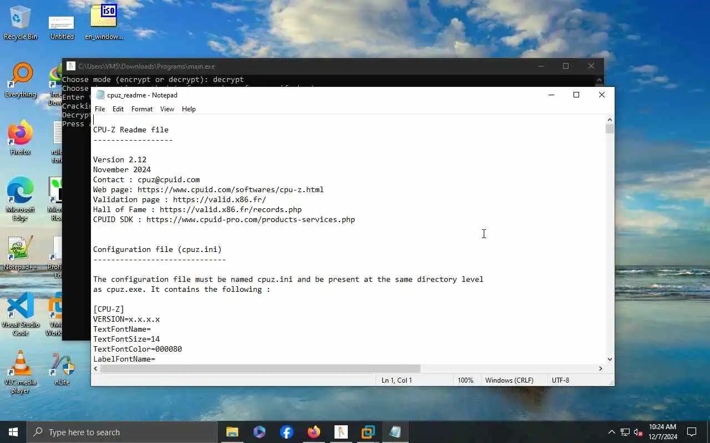Open the Everything search shortcut
The height and width of the screenshot is (443, 710).
pos(21,81)
